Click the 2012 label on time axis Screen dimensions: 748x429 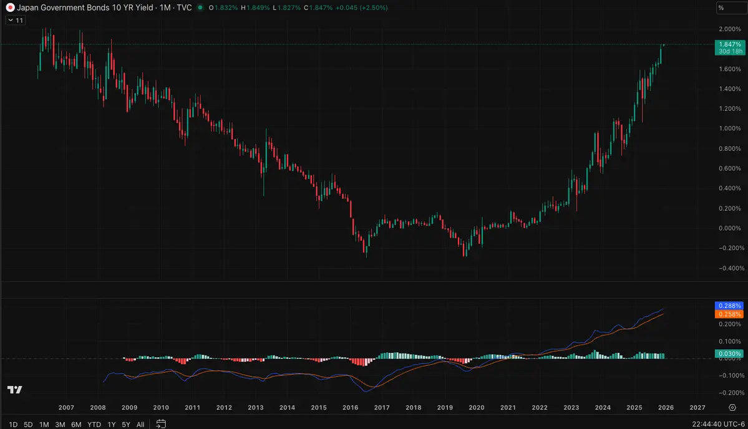[x=224, y=408]
